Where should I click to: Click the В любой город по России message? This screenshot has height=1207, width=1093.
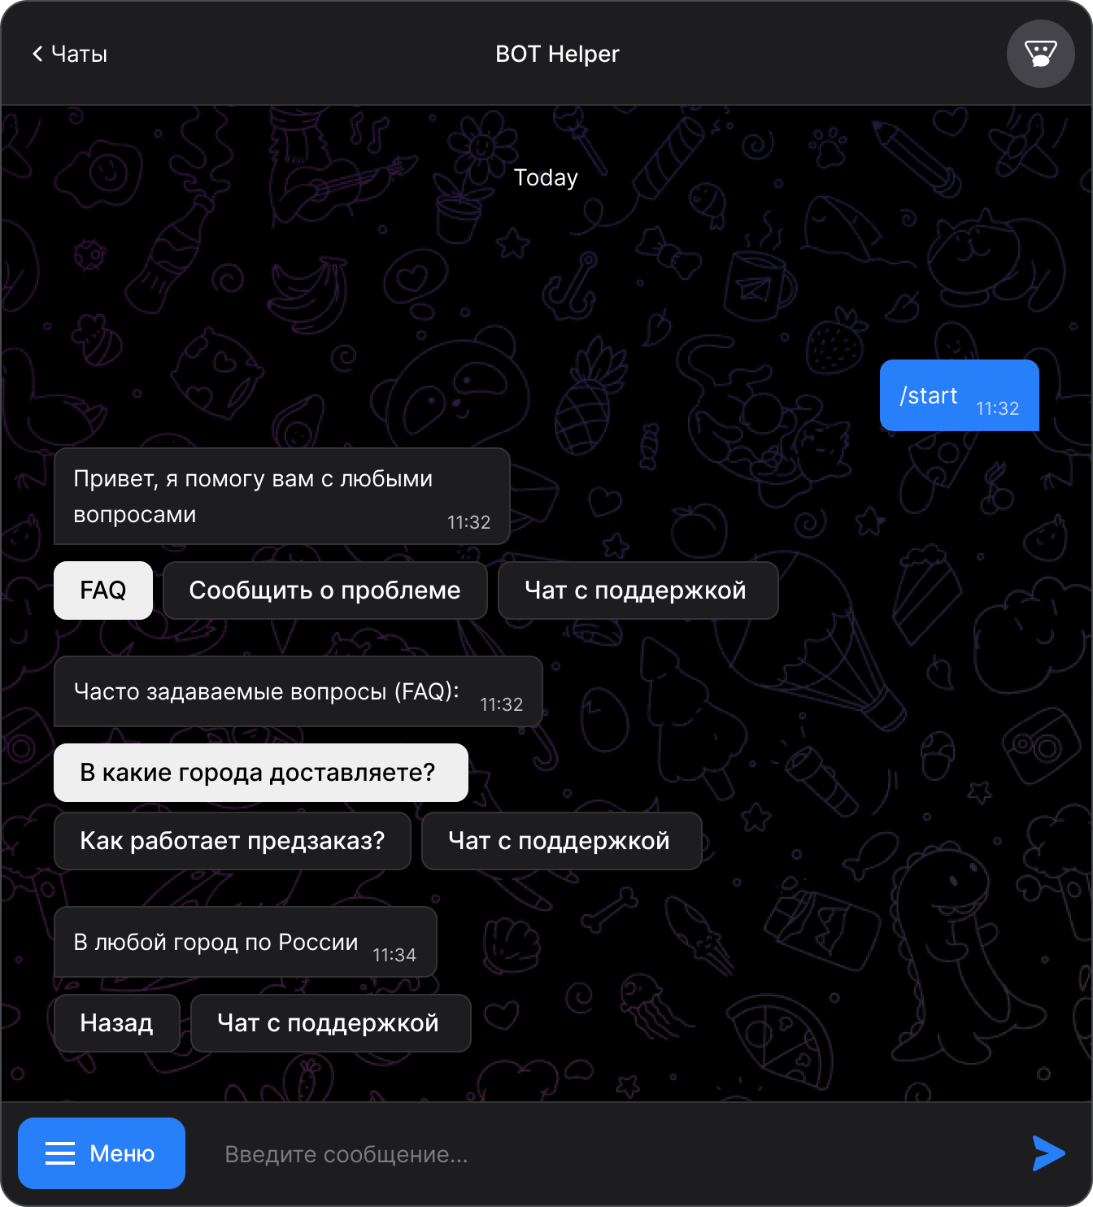[246, 942]
